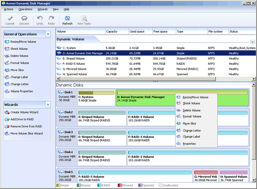Image resolution: width=257 pixels, height=189 pixels.
Task: Sort by the Free space column header
Action: tap(164, 32)
